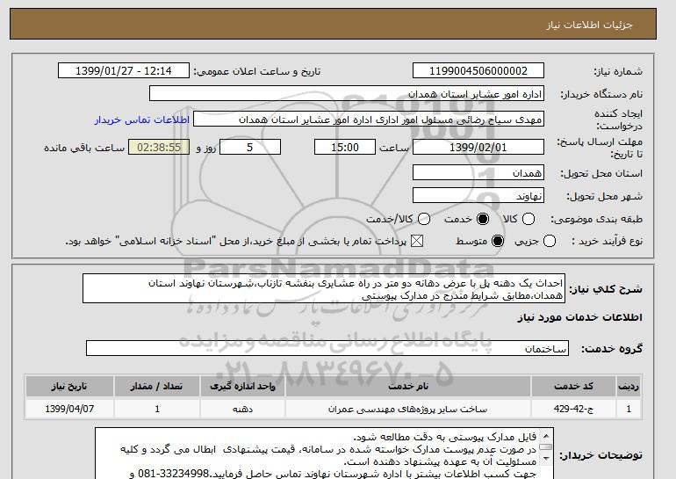Select the خدمت radio button
This screenshot has width=676, height=479.
click(483, 219)
